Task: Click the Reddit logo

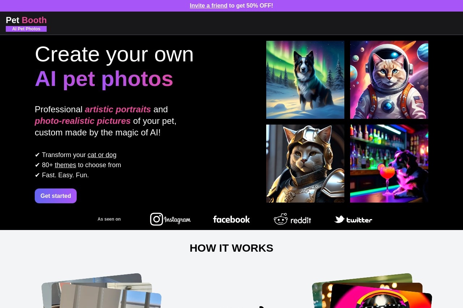Action: click(292, 219)
